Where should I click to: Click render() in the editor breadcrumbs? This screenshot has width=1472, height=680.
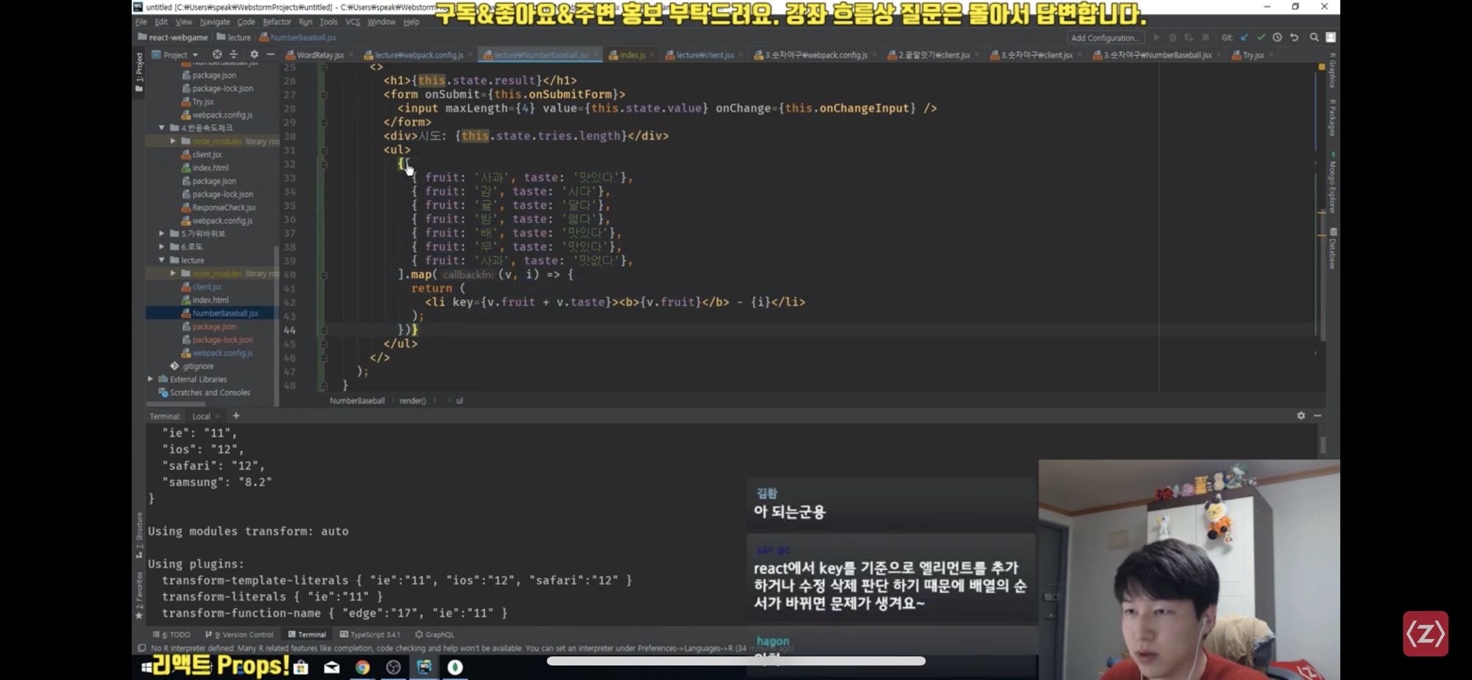[412, 401]
